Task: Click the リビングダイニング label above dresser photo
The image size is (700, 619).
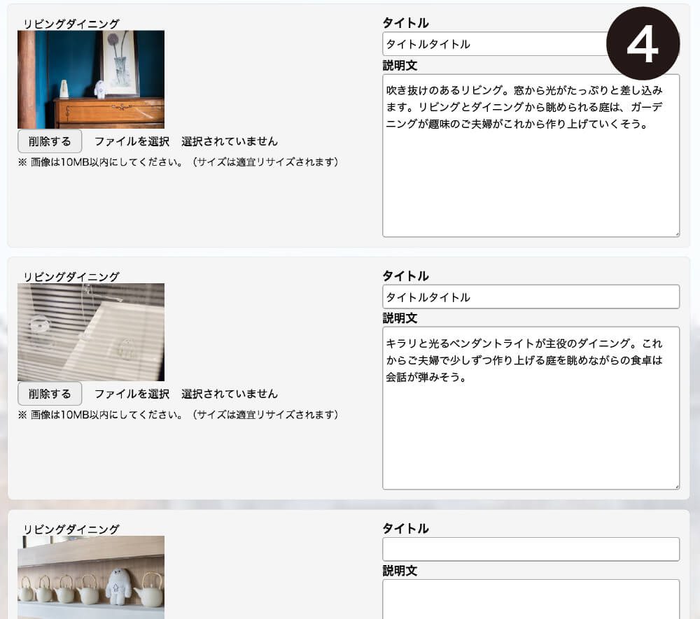Action: click(x=71, y=24)
